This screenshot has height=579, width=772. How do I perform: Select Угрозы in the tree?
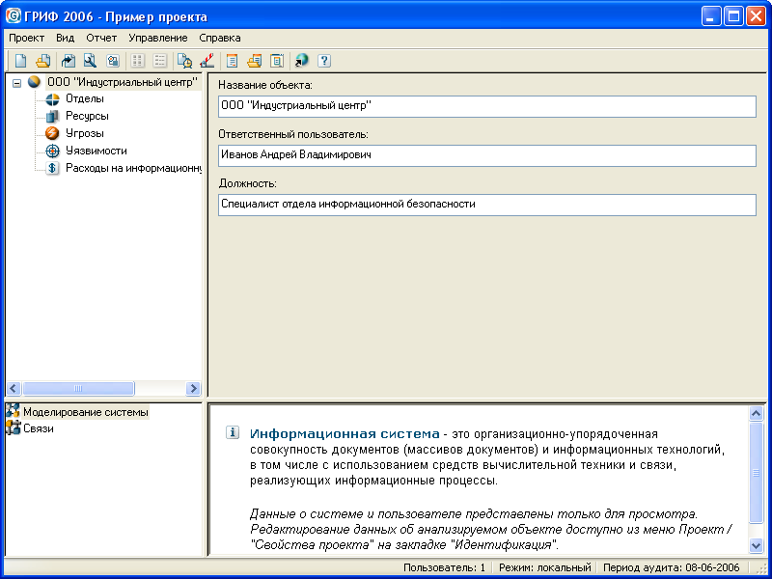(85, 133)
